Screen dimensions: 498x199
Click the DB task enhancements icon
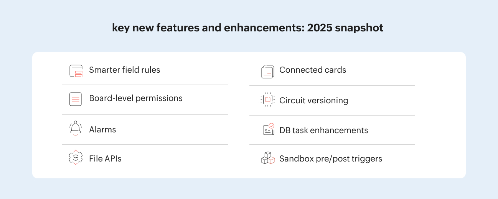[268, 129]
